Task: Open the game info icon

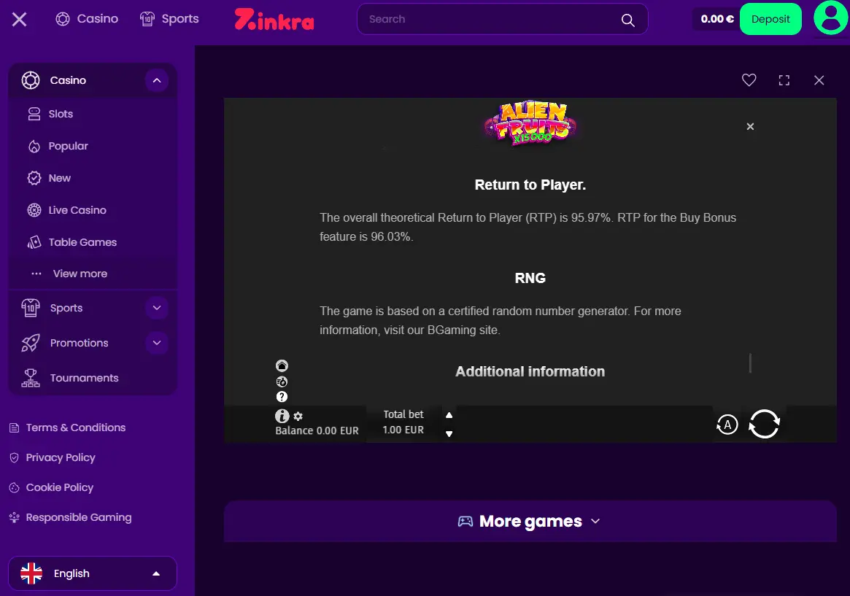Action: coord(282,416)
